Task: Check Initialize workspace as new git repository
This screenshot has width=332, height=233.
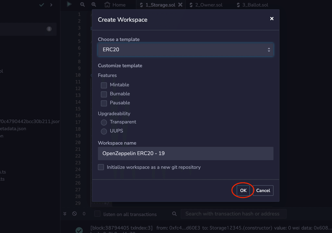Action: click(101, 167)
